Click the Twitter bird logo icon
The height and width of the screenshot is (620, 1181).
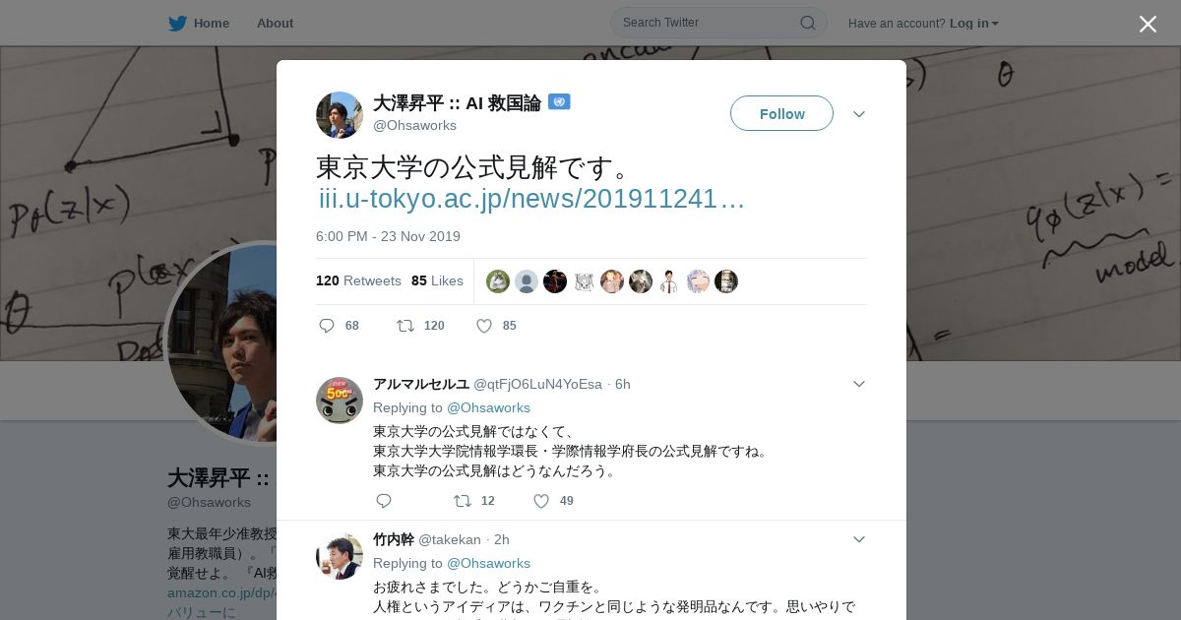click(177, 23)
